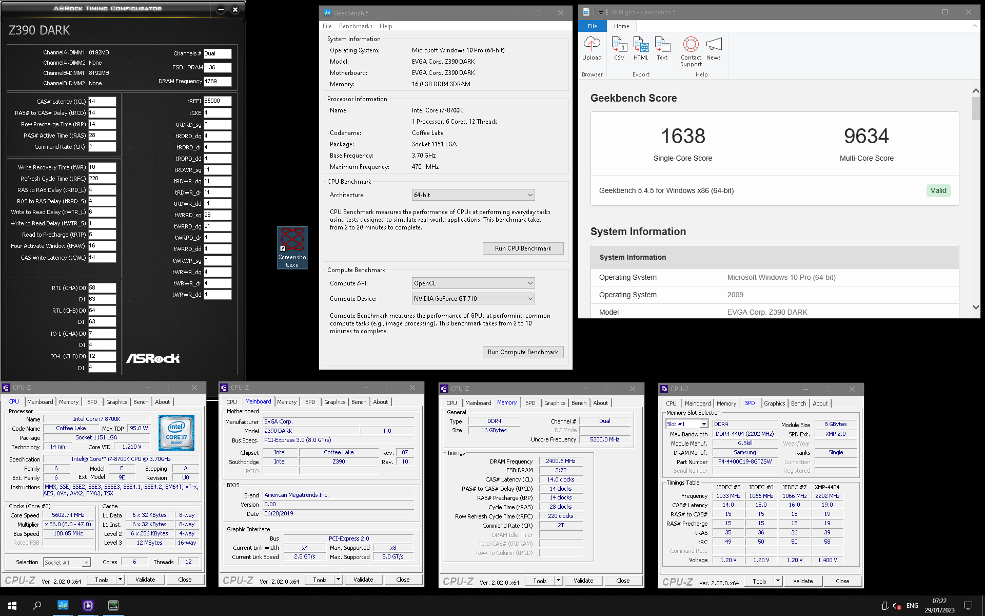Open Windows Start menu
Screen dimensions: 985x616
pyautogui.click(x=12, y=606)
